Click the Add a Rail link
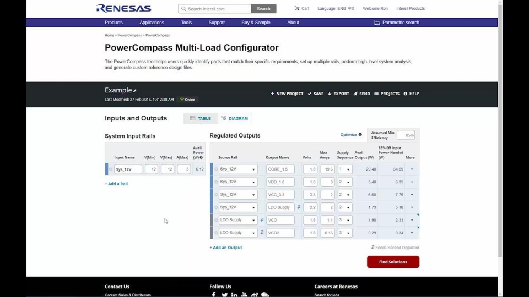 click(116, 184)
